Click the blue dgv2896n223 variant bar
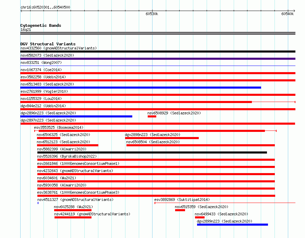305x238 pixels. pos(76,116)
